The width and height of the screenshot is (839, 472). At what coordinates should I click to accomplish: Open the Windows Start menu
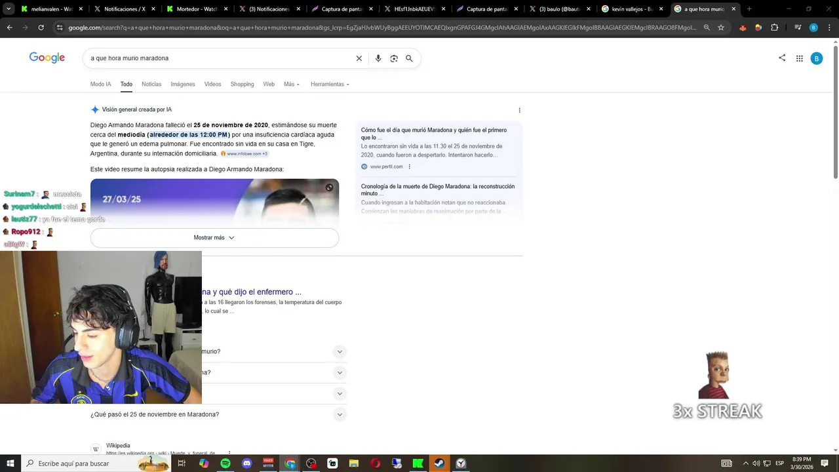tap(10, 463)
